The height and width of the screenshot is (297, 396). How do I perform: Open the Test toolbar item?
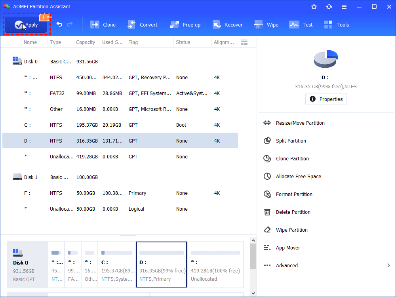[x=301, y=25]
